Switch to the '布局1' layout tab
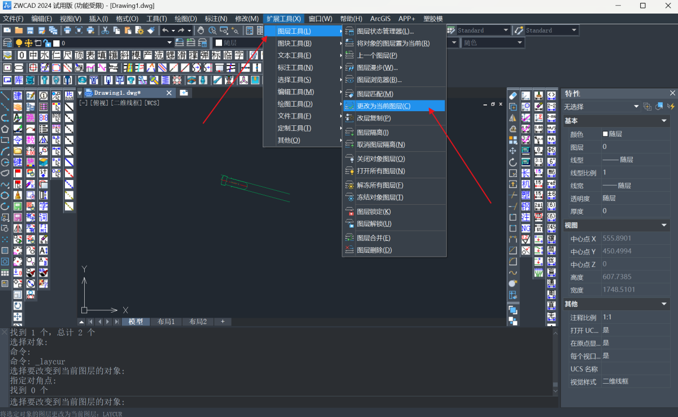 pyautogui.click(x=166, y=322)
